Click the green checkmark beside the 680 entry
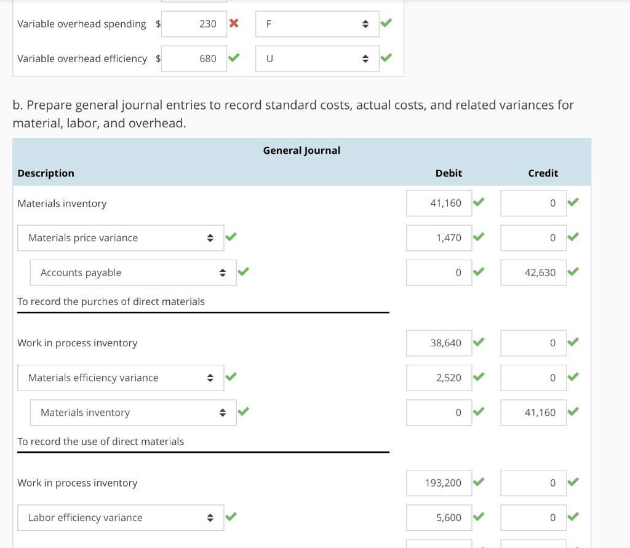 pyautogui.click(x=233, y=58)
